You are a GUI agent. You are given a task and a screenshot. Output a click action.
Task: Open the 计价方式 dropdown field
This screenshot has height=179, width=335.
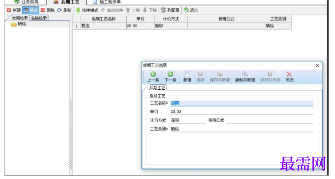[x=188, y=120]
